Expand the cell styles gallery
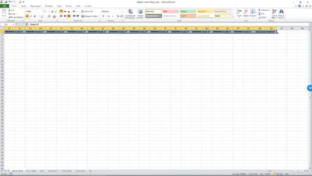This screenshot has width=312, height=176. pos(233,18)
